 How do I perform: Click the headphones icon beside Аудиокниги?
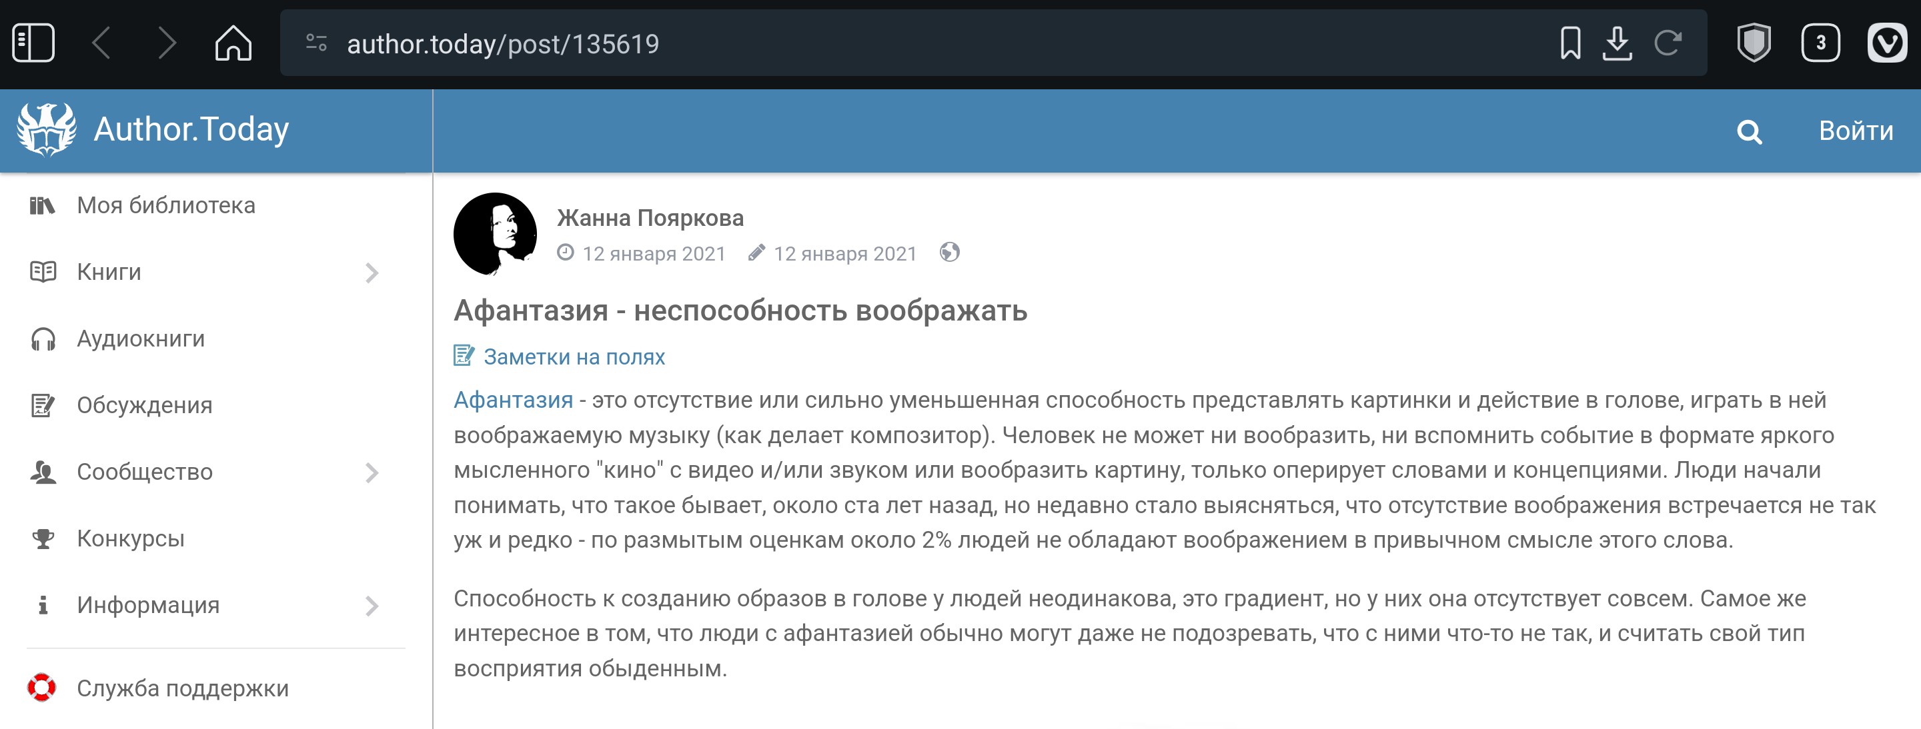click(43, 340)
